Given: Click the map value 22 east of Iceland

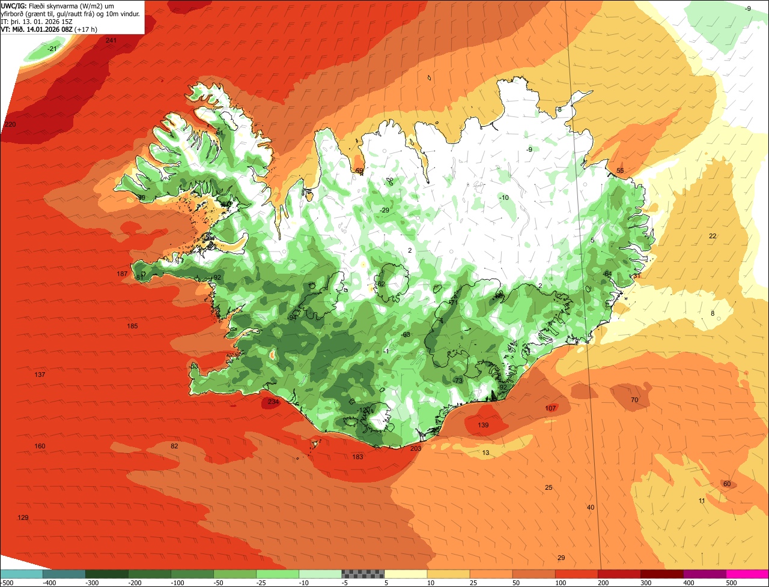Looking at the screenshot, I should (713, 236).
